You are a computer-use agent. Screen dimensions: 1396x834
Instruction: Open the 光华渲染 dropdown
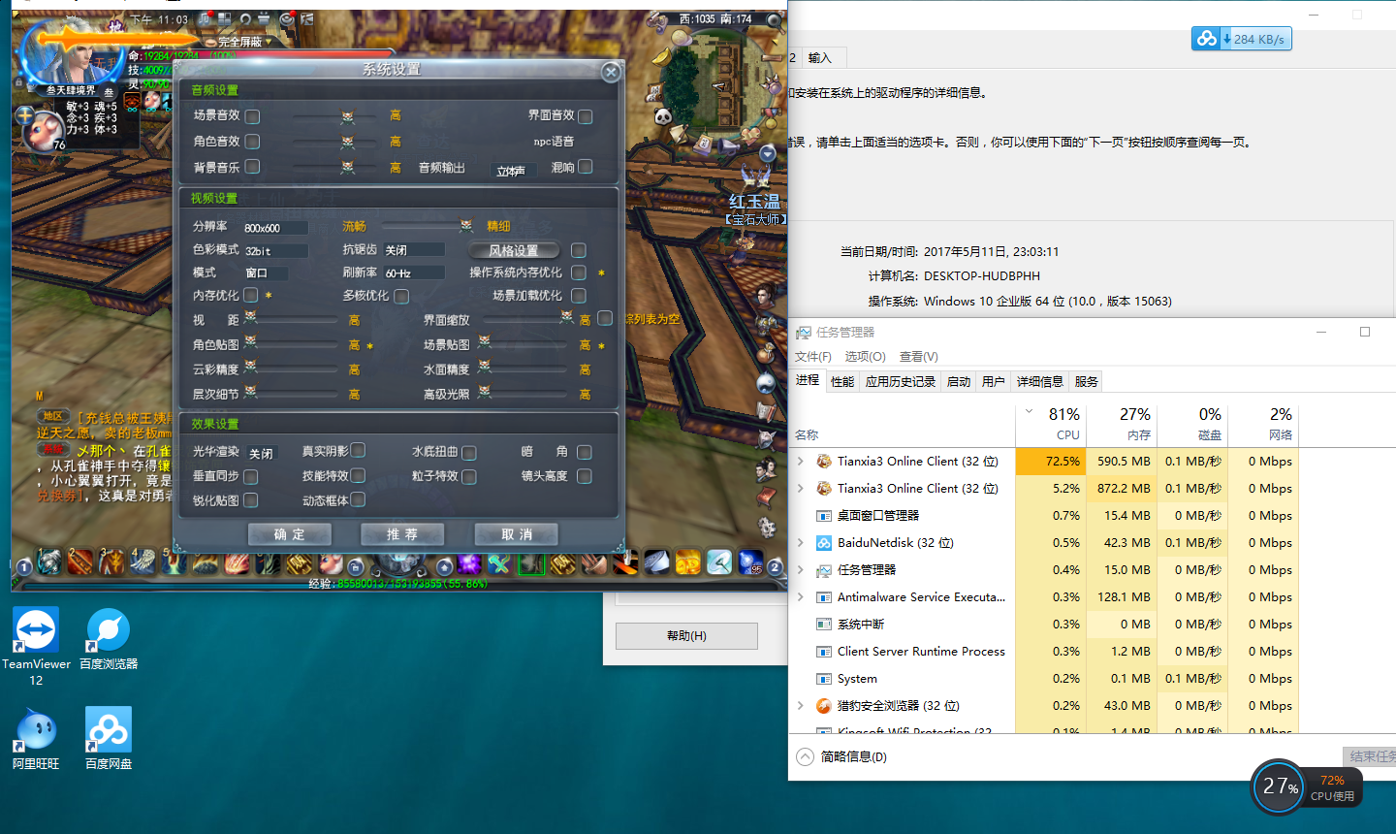[262, 454]
